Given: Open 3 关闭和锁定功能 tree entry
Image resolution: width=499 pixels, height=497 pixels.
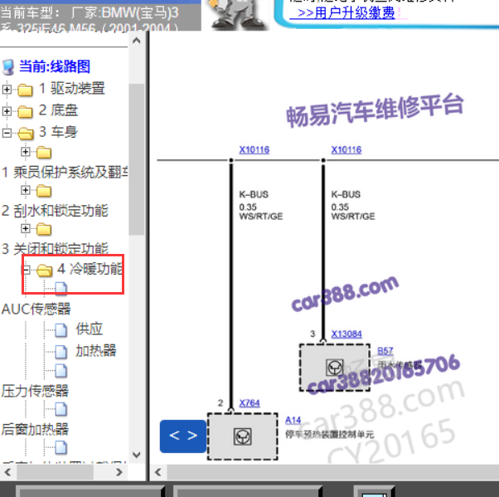Looking at the screenshot, I should [x=55, y=249].
